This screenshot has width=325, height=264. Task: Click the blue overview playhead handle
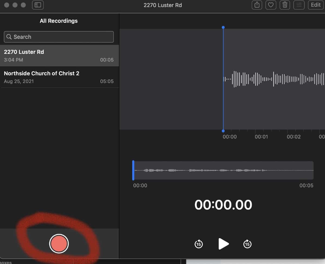pyautogui.click(x=133, y=170)
